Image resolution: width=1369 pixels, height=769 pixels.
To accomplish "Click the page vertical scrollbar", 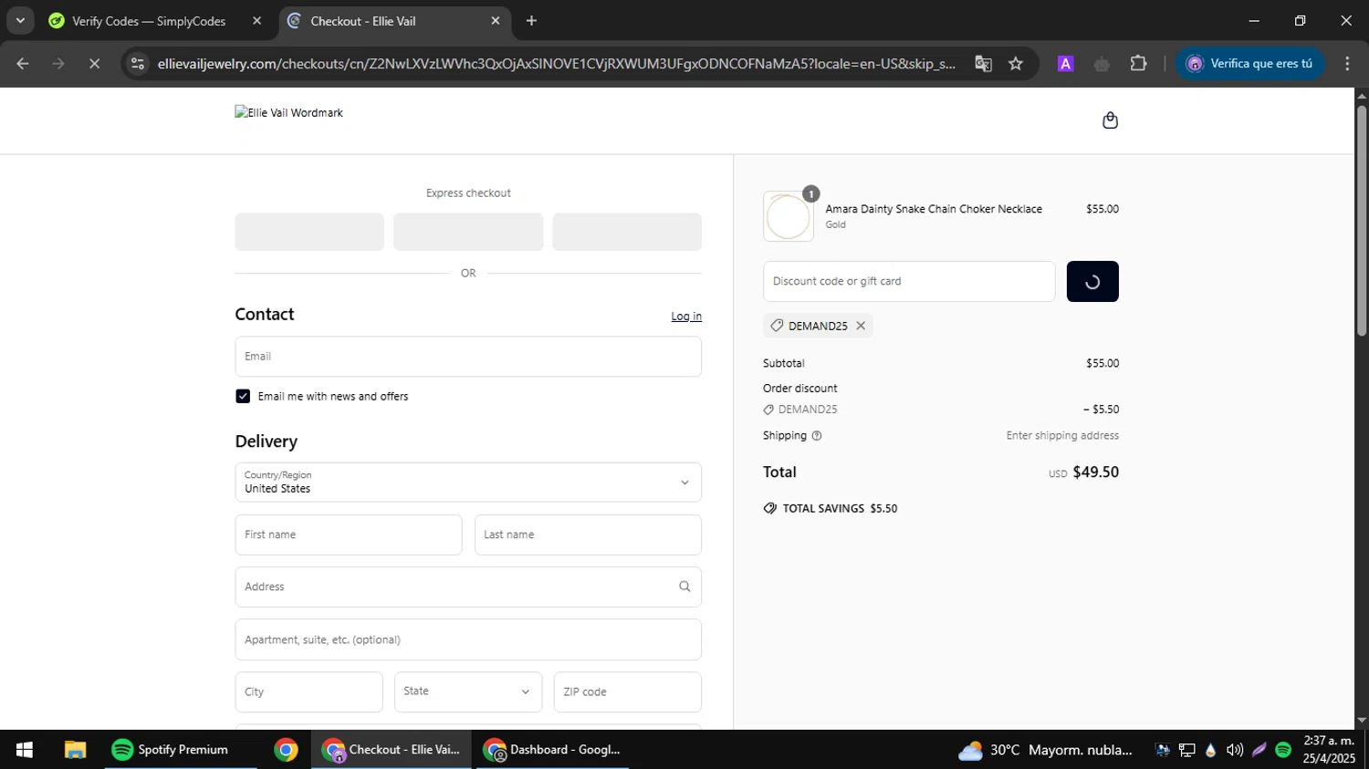I will pos(1361,219).
